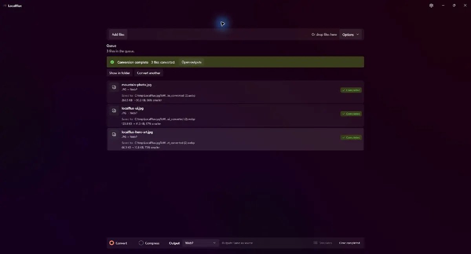
Task: Click the localflux-ui.jpg file name
Action: coord(133,108)
